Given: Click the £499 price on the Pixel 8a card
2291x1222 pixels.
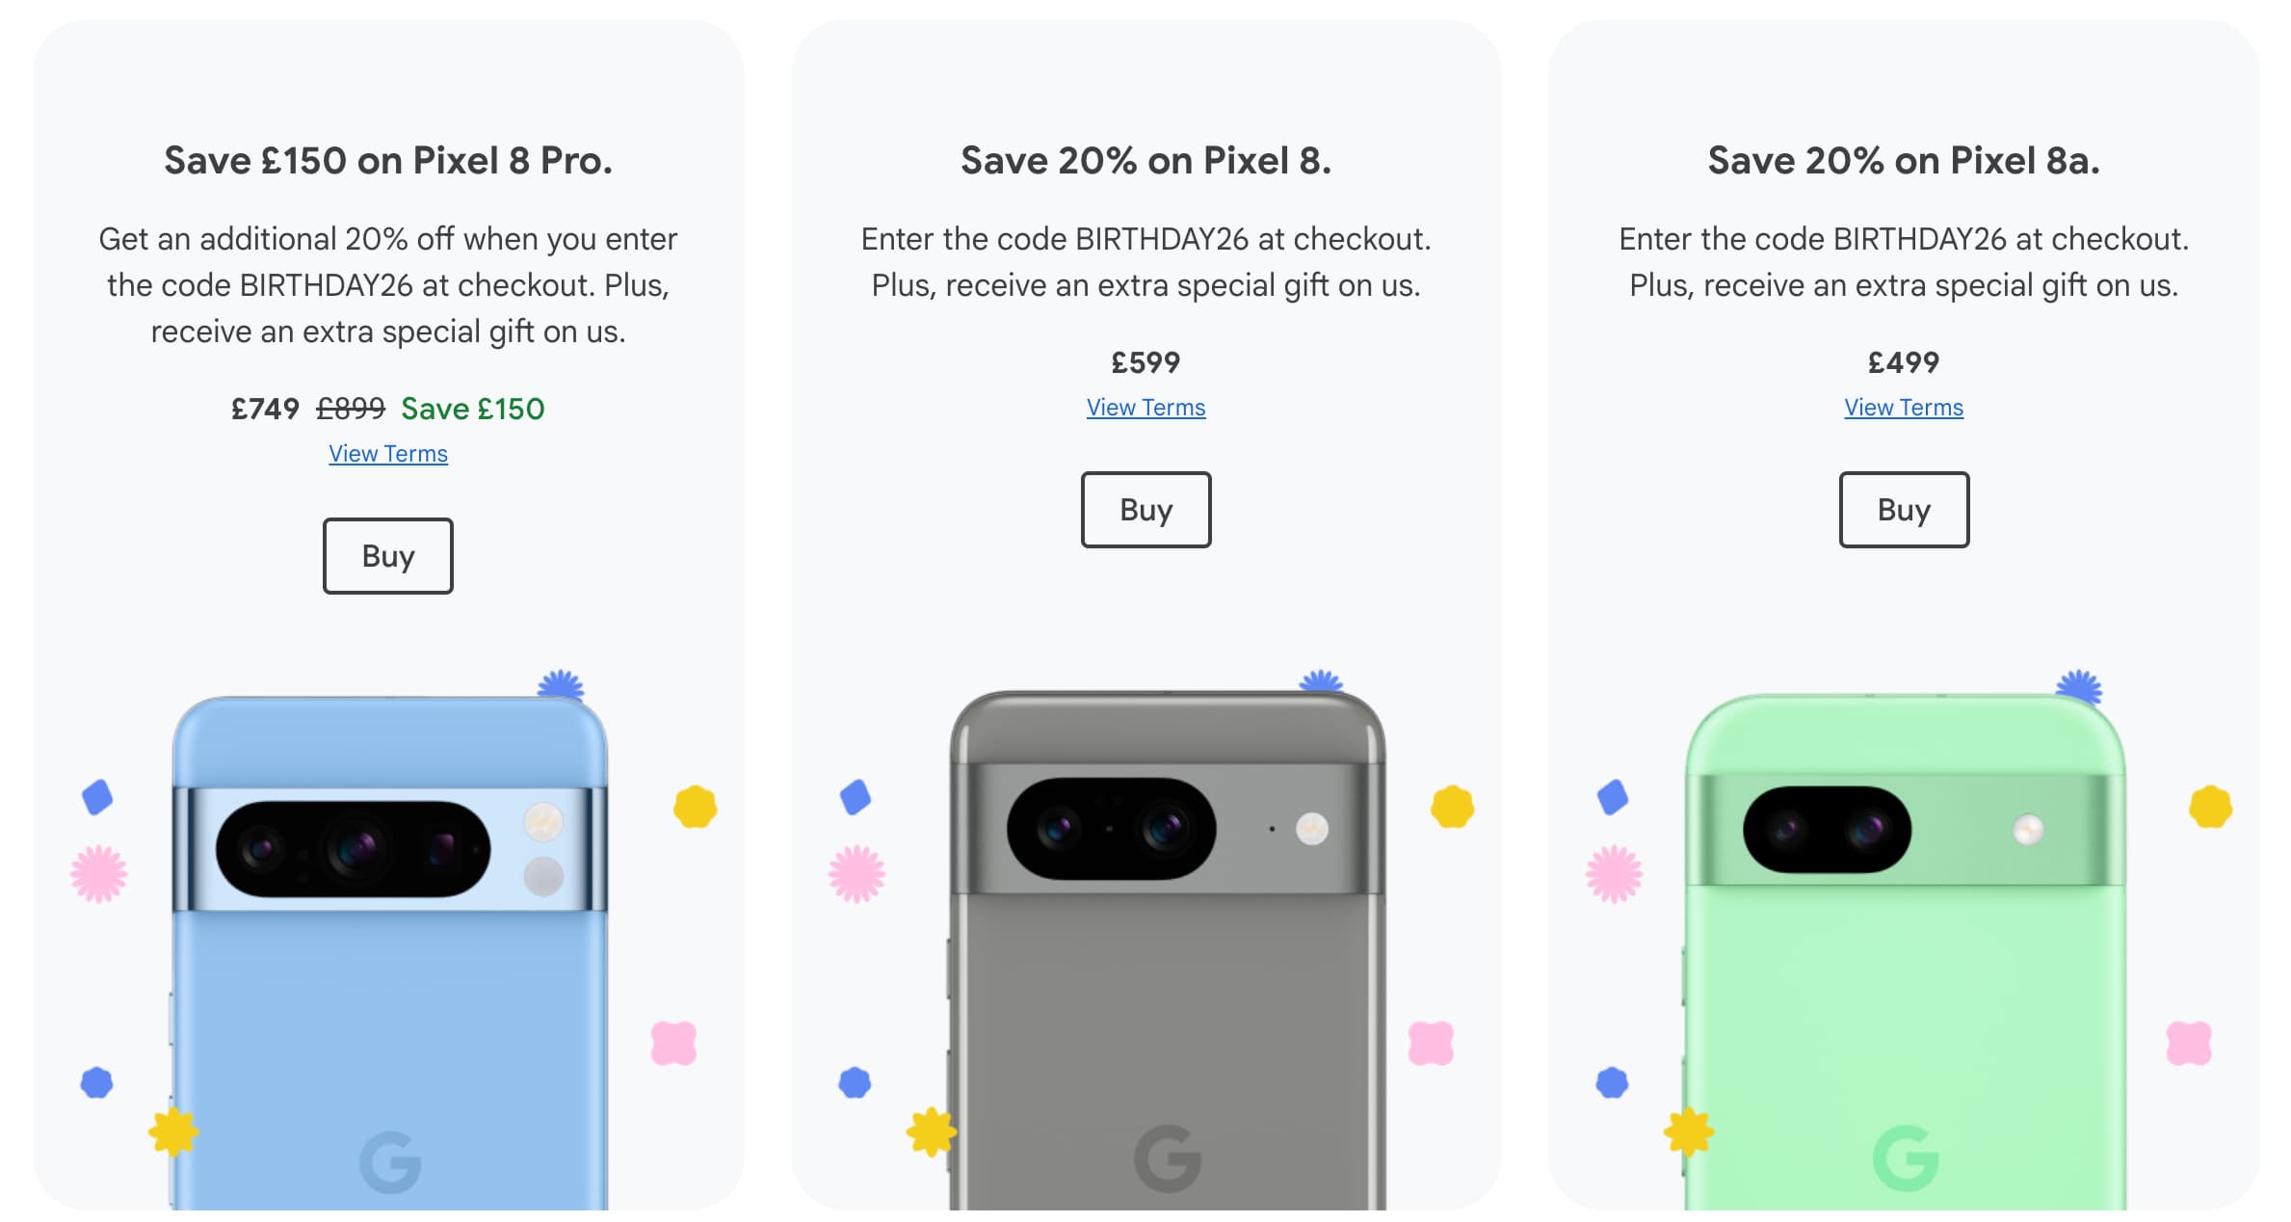Looking at the screenshot, I should click(1903, 363).
